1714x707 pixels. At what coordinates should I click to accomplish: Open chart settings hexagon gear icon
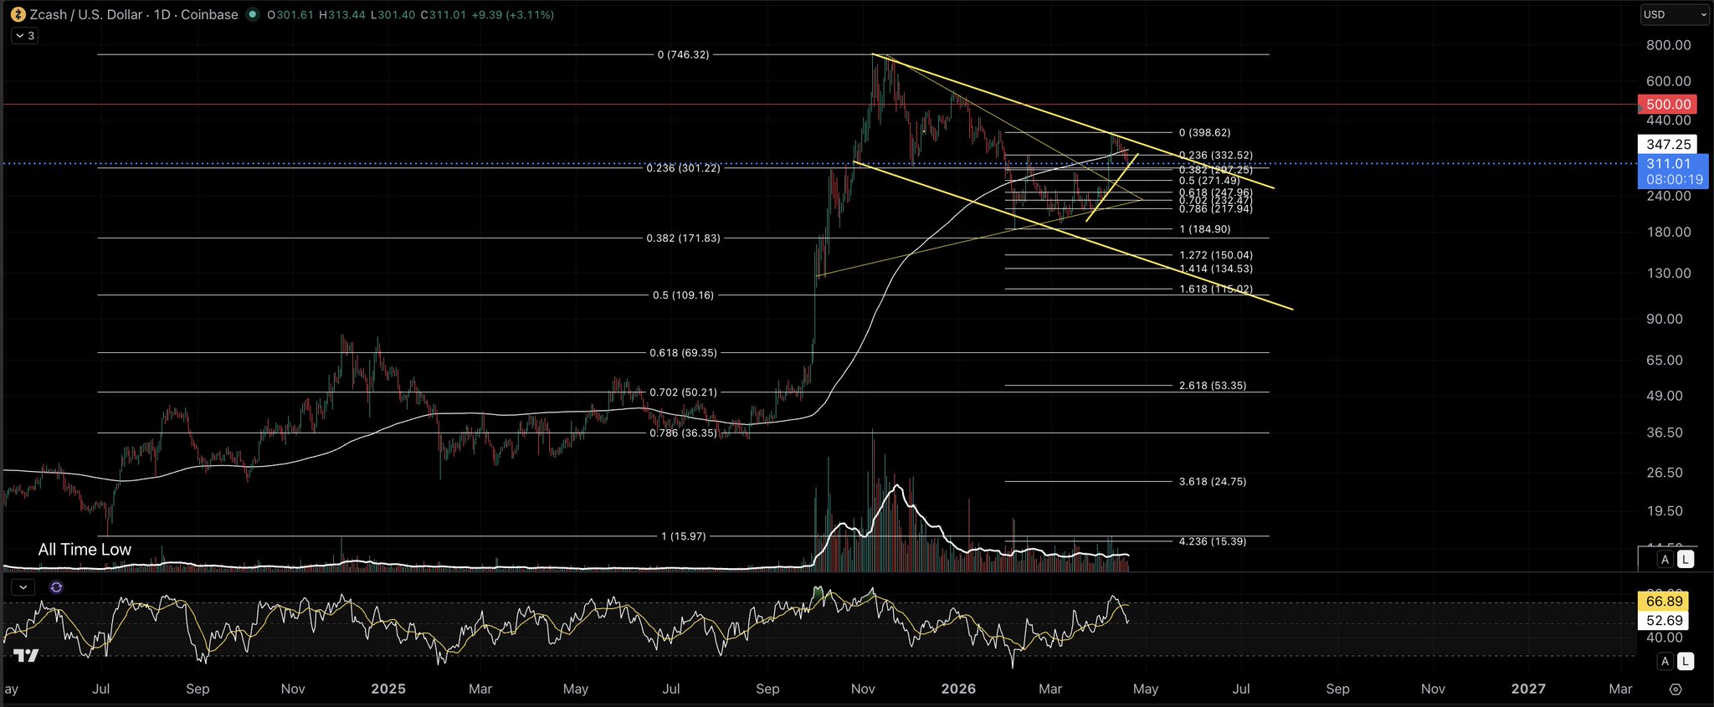[x=1676, y=689]
